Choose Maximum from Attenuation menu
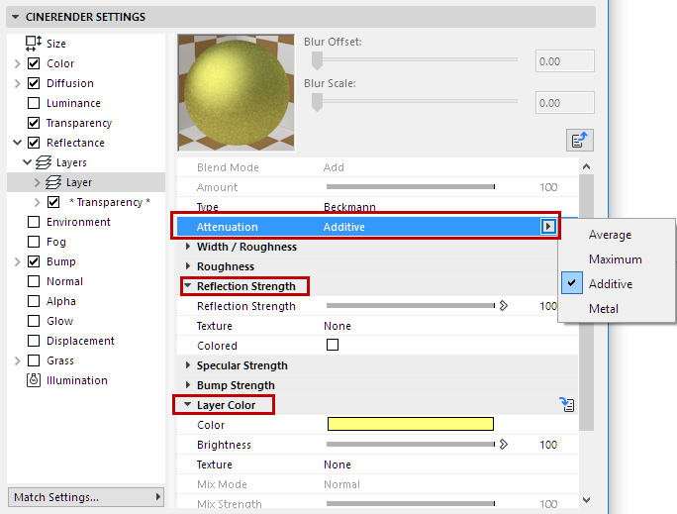This screenshot has height=514, width=677. 616,259
